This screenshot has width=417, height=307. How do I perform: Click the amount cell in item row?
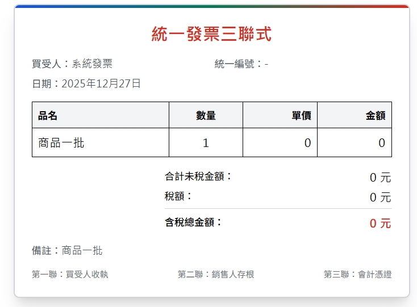(x=382, y=143)
